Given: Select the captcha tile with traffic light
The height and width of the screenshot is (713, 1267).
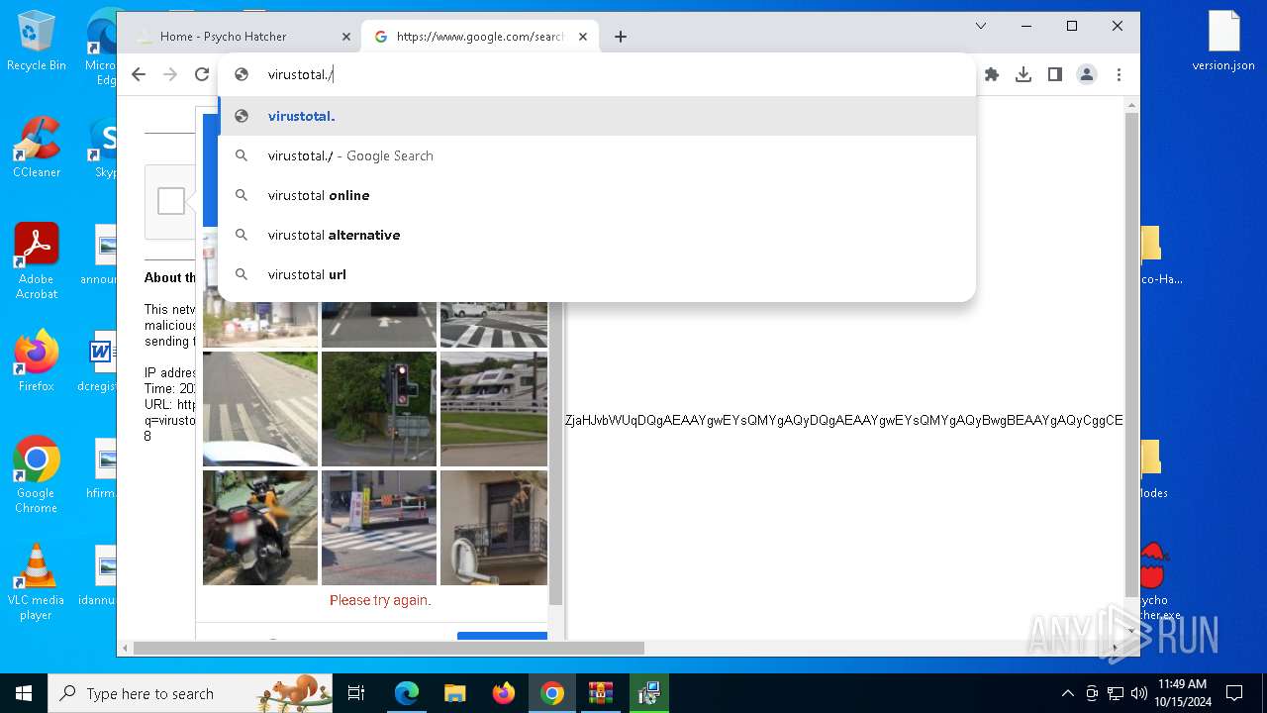Looking at the screenshot, I should tap(379, 408).
